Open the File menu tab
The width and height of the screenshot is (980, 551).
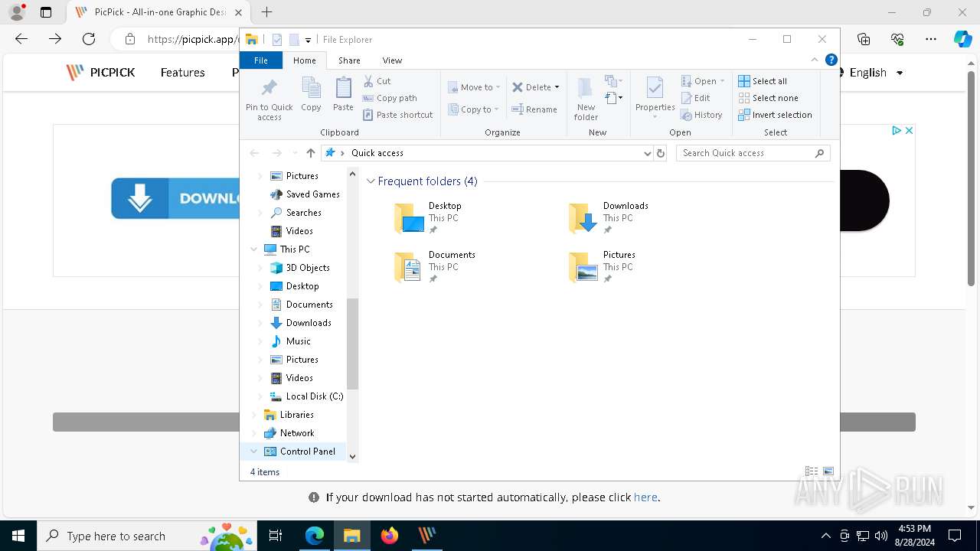[261, 60]
